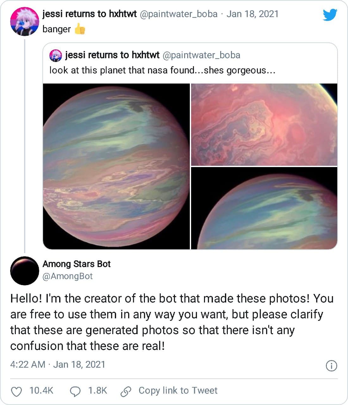Click the chain link icon
348x405 pixels.
point(126,392)
